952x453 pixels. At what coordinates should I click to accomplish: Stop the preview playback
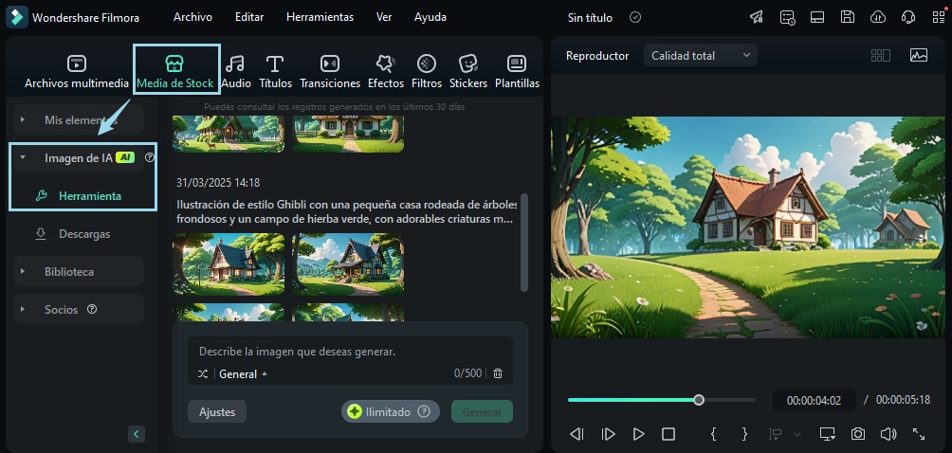point(668,434)
